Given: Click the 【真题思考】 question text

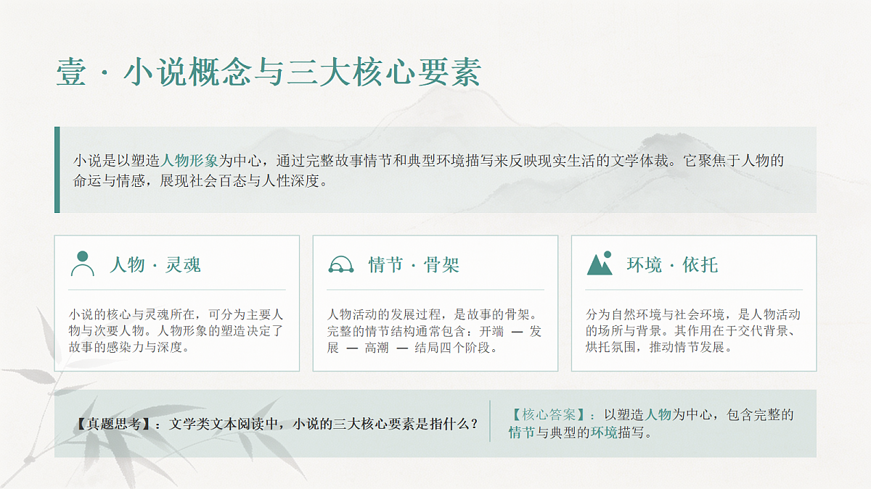Looking at the screenshot, I should [x=277, y=424].
